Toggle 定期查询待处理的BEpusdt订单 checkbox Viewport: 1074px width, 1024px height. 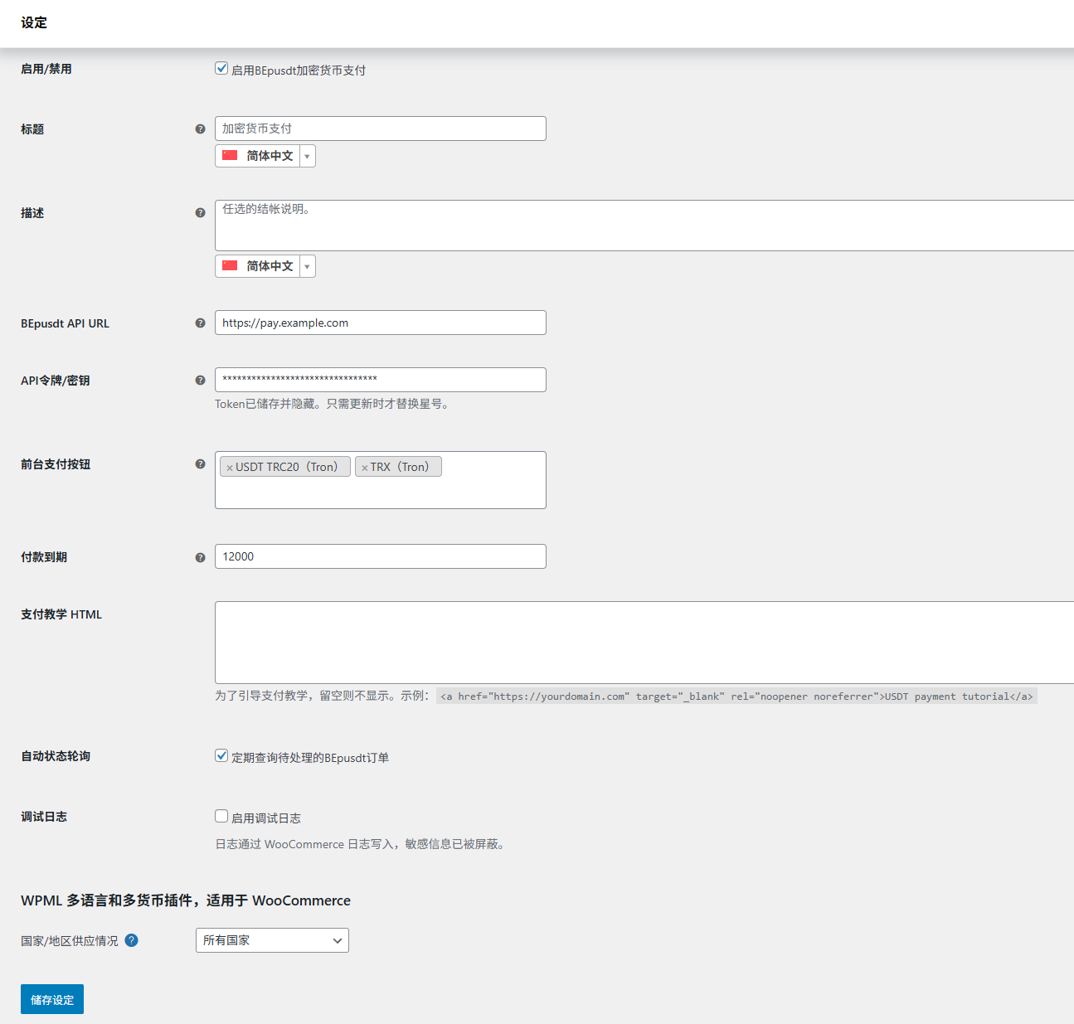[221, 755]
